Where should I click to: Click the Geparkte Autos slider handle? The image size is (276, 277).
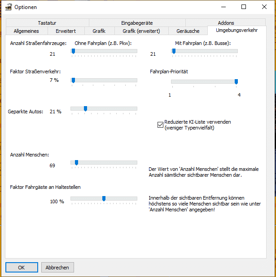[85, 109]
